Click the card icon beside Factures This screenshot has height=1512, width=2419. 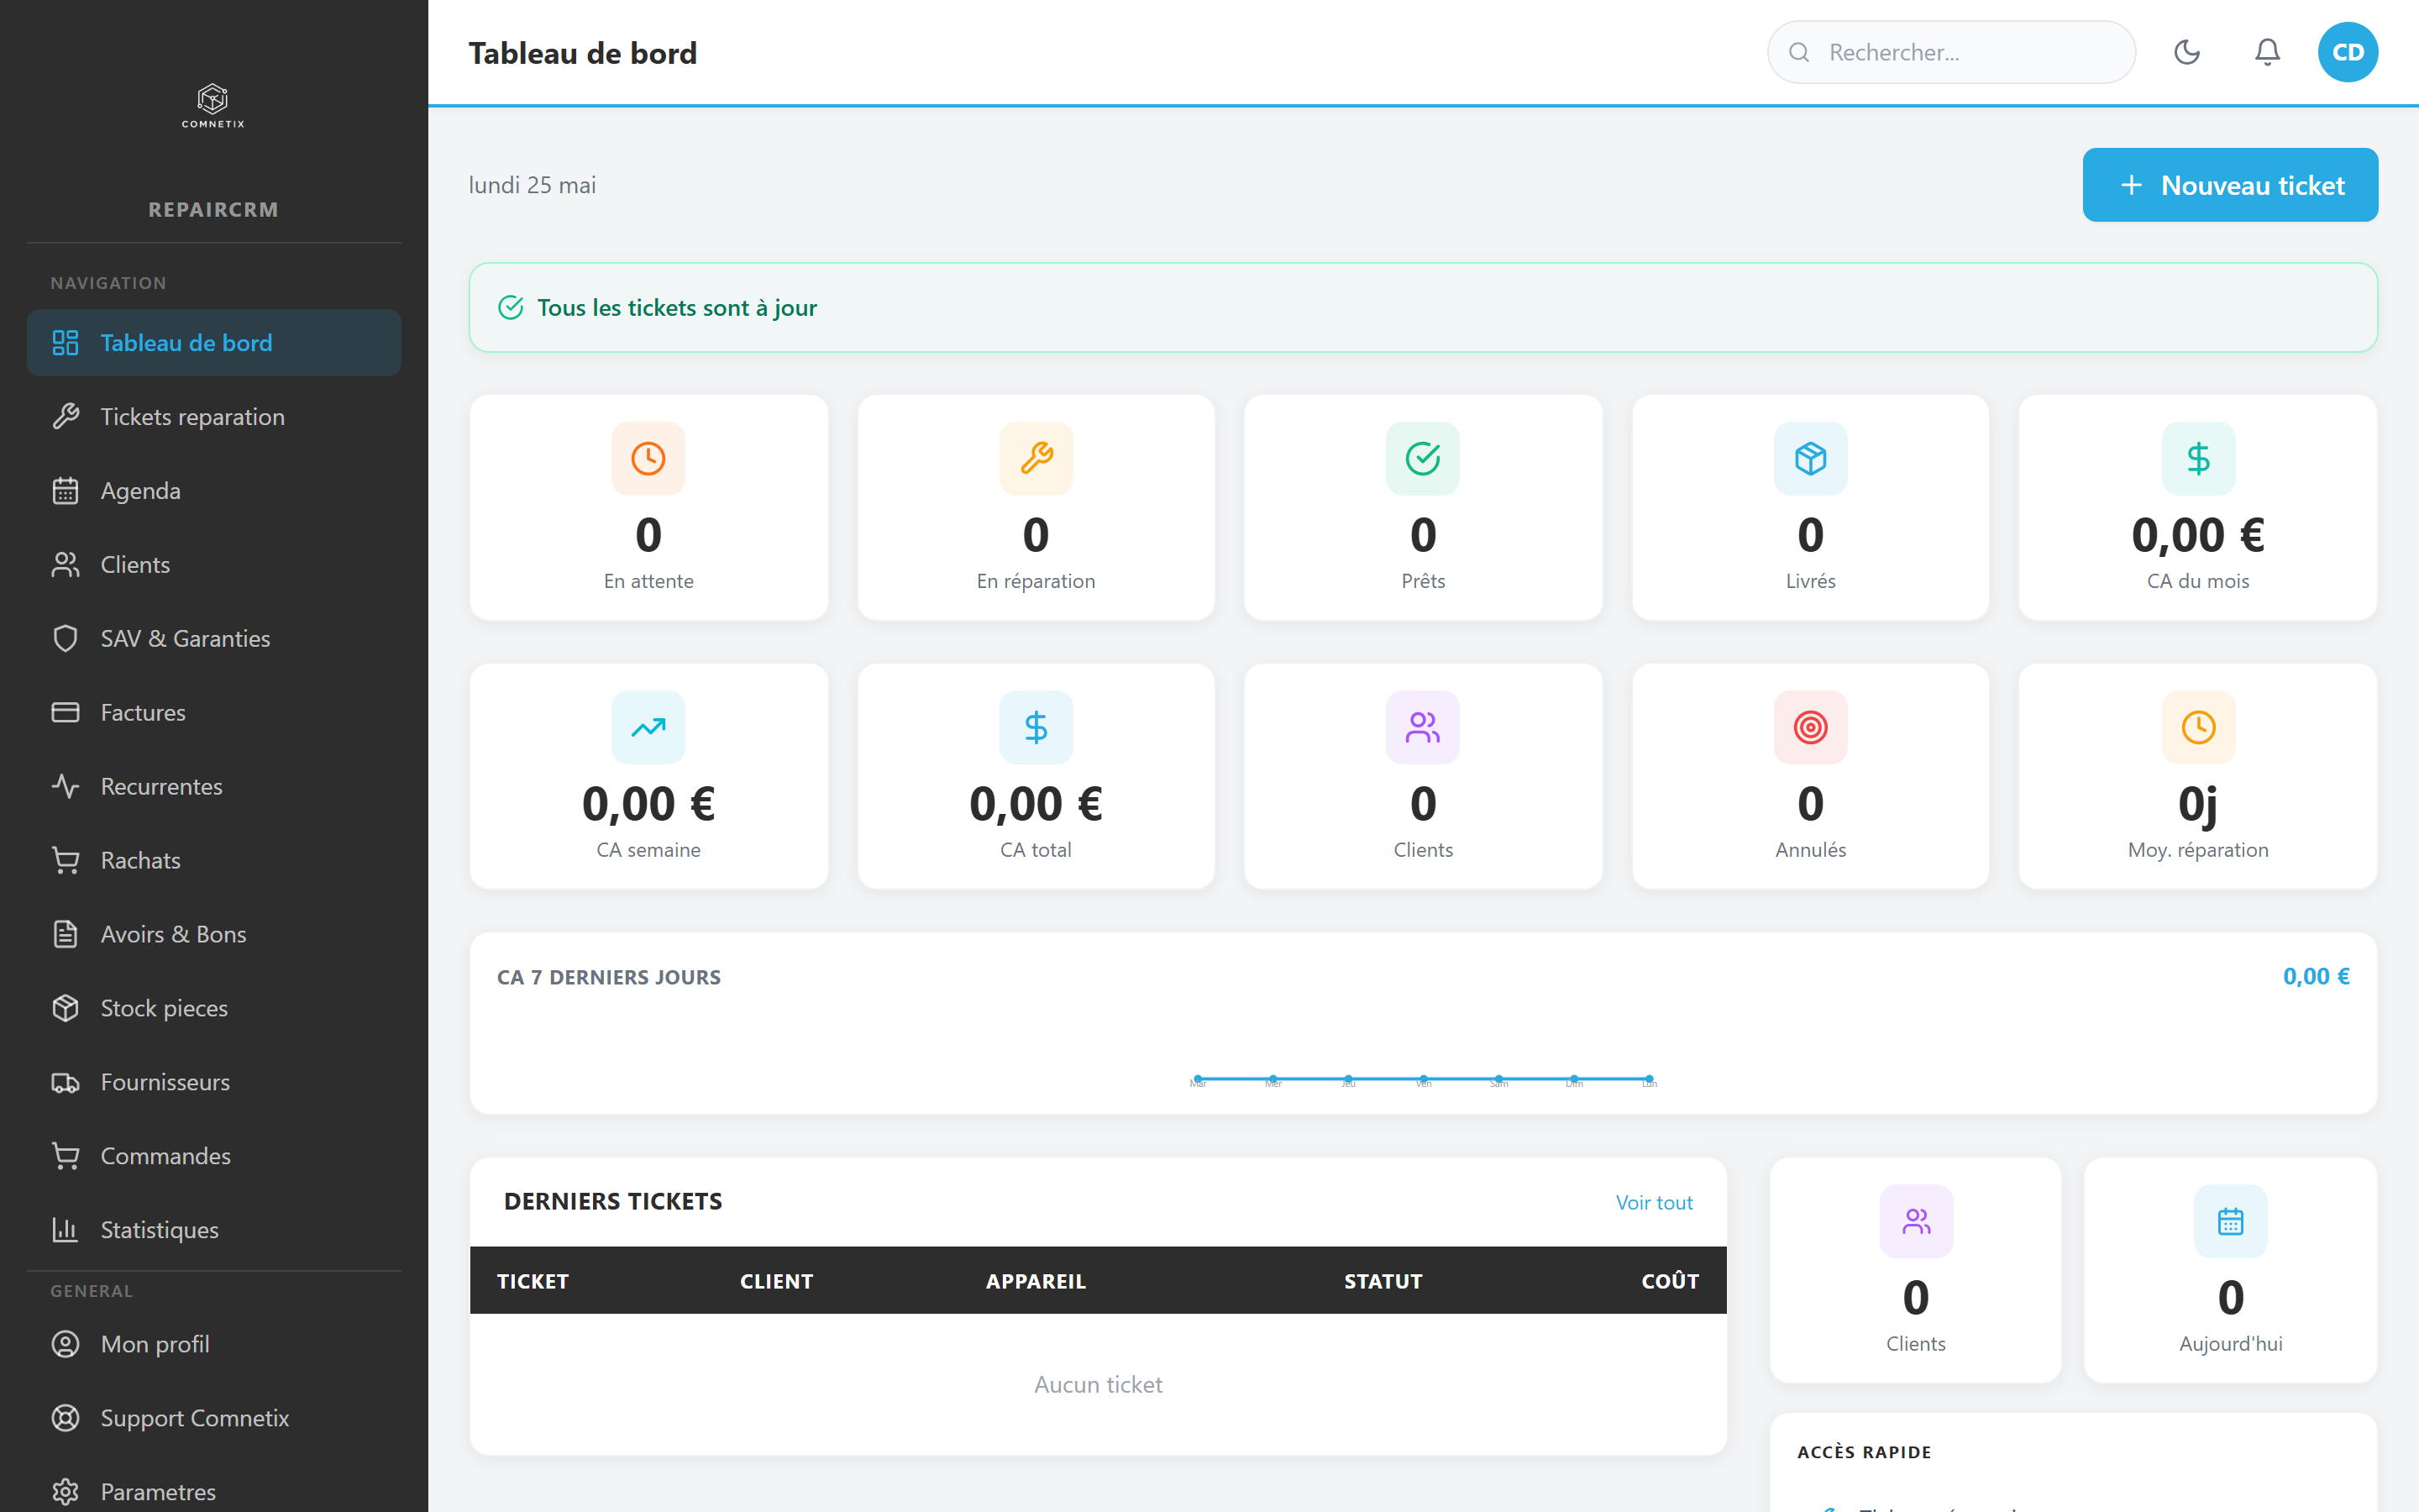click(x=66, y=713)
